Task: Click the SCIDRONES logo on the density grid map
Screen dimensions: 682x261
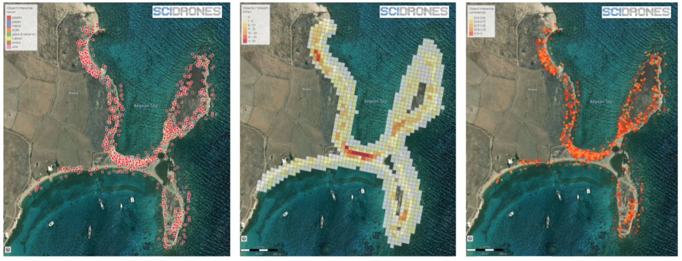Action: tap(414, 12)
